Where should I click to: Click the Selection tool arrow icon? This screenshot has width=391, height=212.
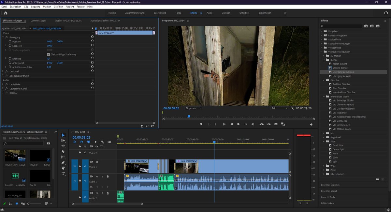[63, 134]
